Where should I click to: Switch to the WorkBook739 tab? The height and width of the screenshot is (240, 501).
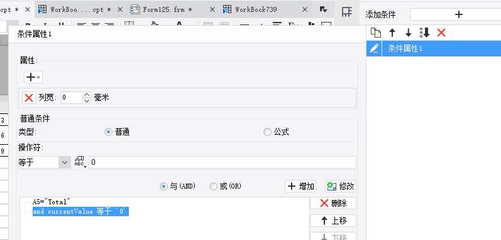coord(250,9)
